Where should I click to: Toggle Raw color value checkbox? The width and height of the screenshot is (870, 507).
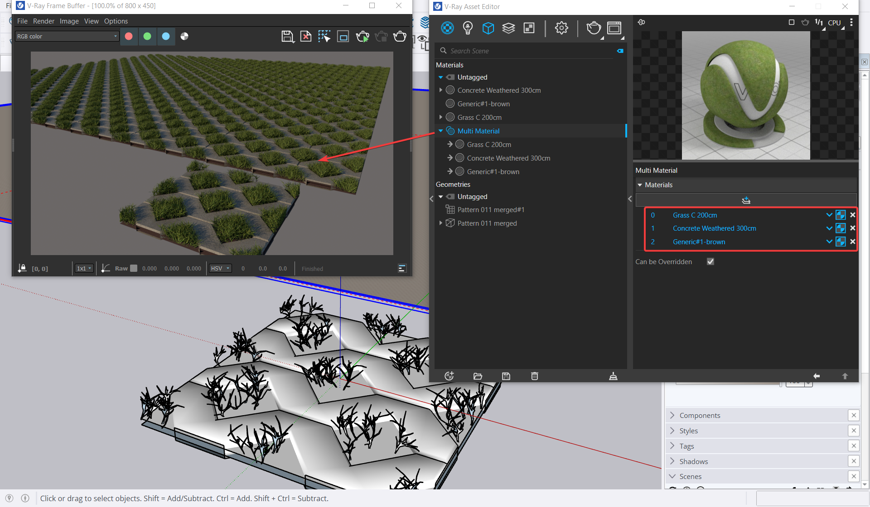tap(134, 268)
